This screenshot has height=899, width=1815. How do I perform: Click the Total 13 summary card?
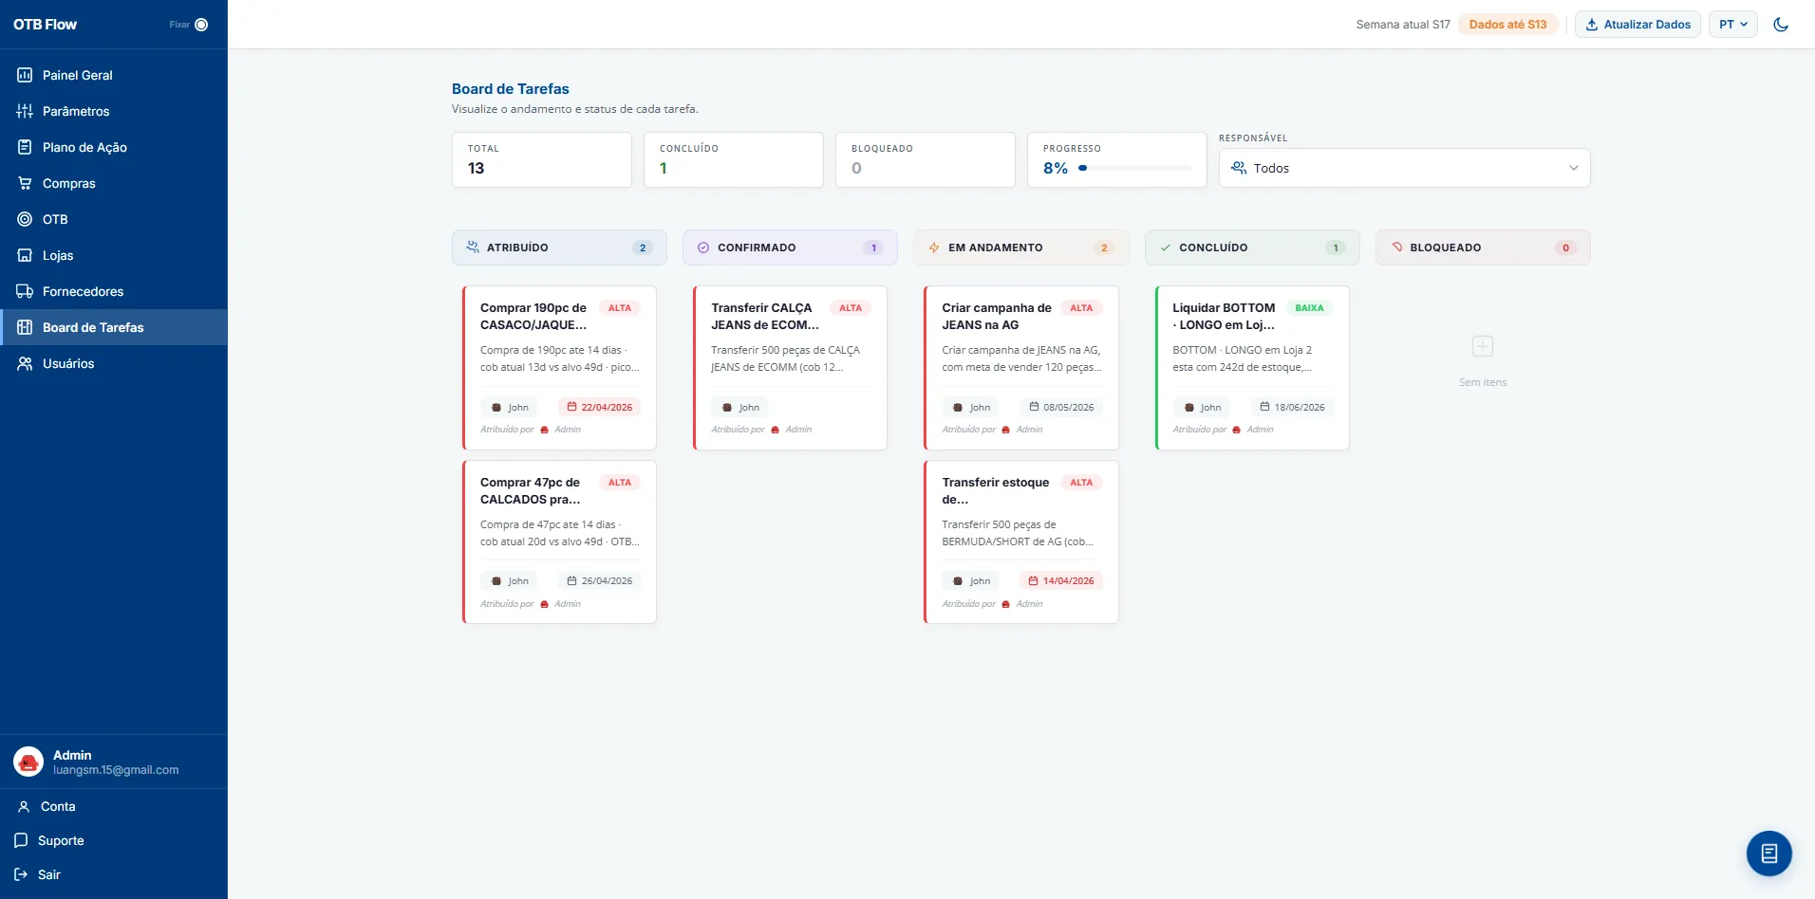542,159
